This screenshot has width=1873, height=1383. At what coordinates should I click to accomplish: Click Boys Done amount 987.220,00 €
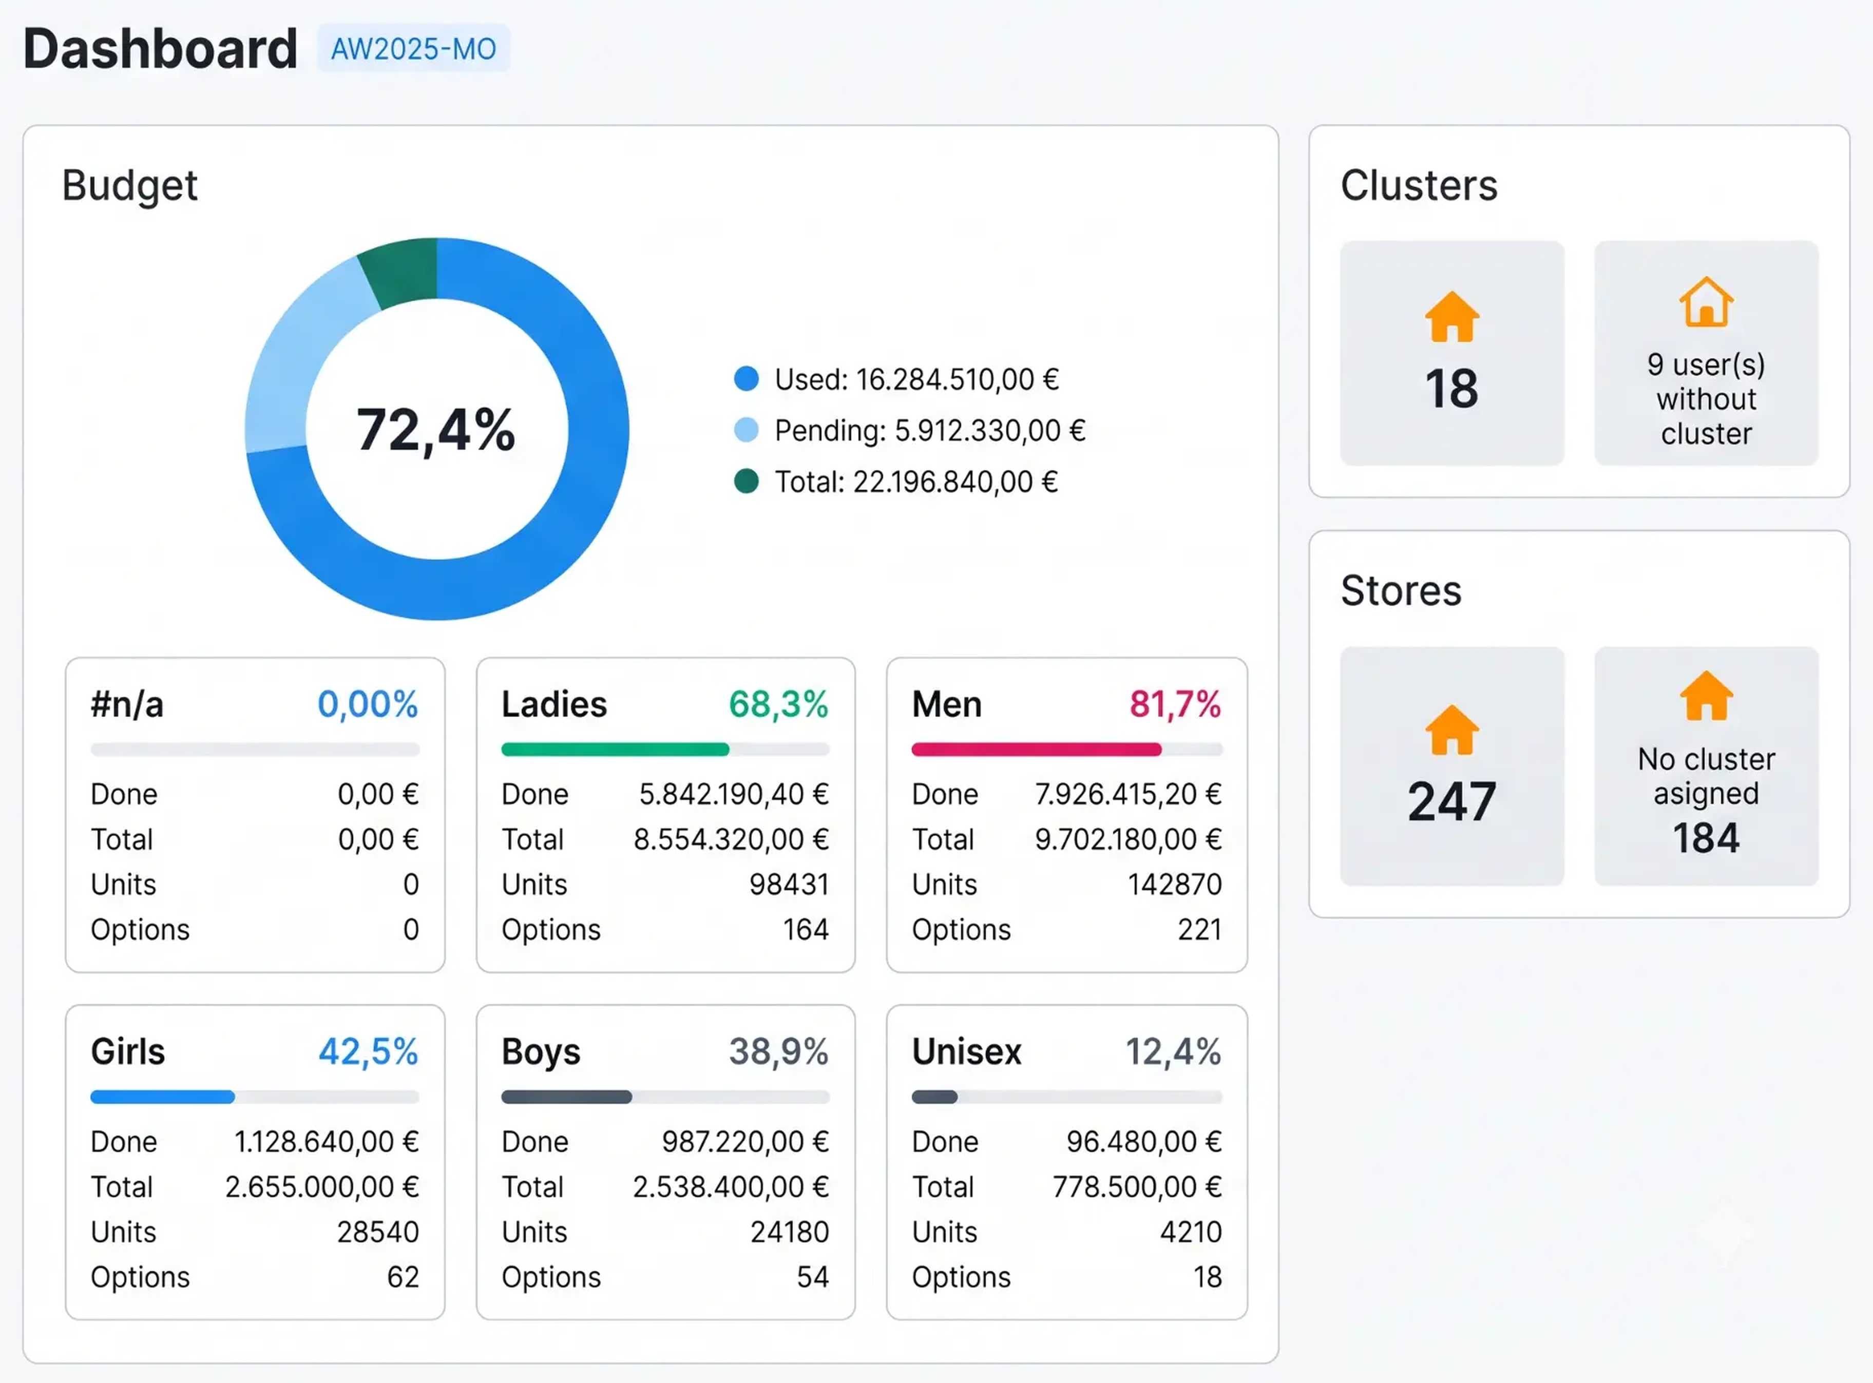coord(745,1141)
